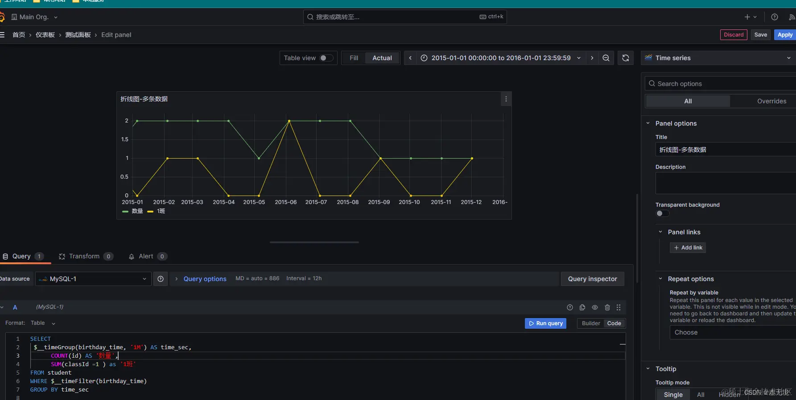Collapse query A row chevron
The image size is (796, 400).
2,307
